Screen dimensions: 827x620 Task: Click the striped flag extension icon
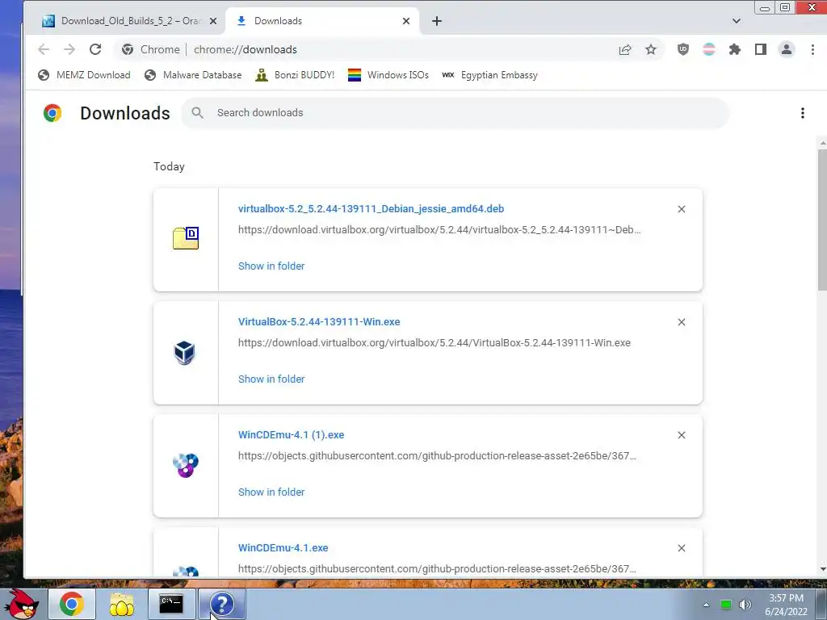[x=709, y=49]
